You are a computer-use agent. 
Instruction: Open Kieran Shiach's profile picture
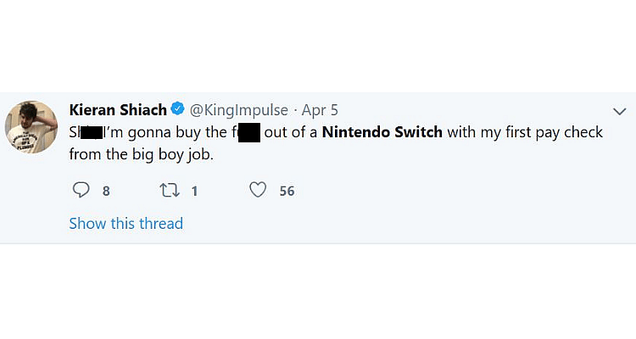31,131
